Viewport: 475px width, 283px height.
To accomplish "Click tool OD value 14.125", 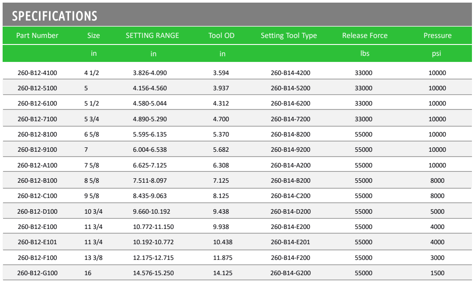I will point(223,273).
